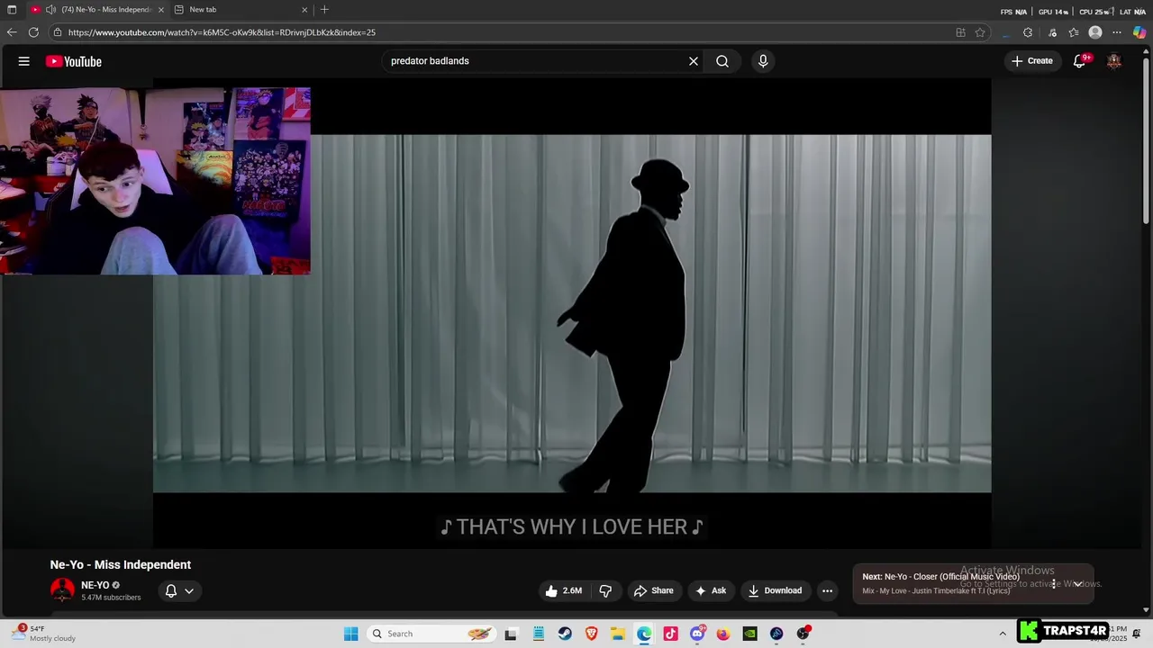Open the YouTube account avatar menu
This screenshot has width=1153, height=648.
[1114, 61]
